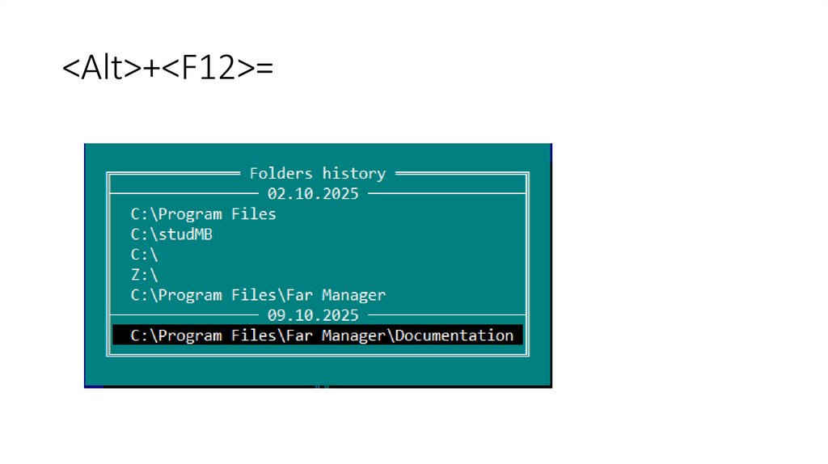This screenshot has width=828, height=464.
Task: Click the empty white slide area right of screenshot
Action: [686, 264]
